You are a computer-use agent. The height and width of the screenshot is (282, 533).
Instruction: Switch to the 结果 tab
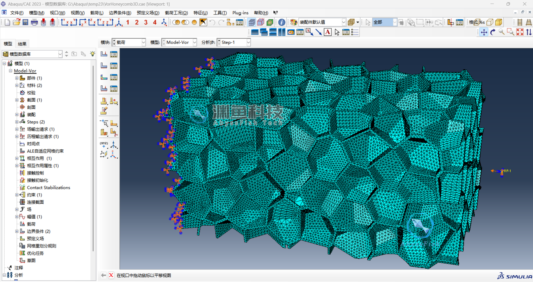[22, 44]
